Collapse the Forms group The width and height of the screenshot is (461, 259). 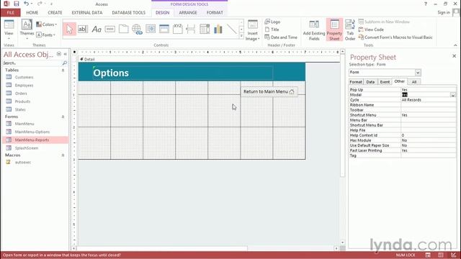[63, 117]
